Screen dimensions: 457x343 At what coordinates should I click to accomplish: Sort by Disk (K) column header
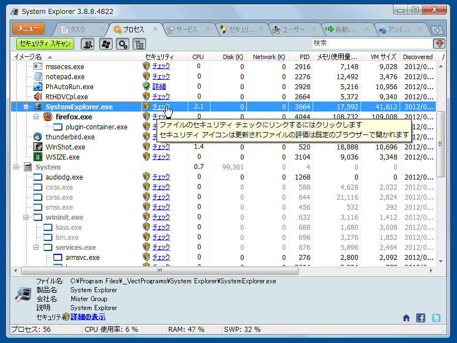pos(229,57)
